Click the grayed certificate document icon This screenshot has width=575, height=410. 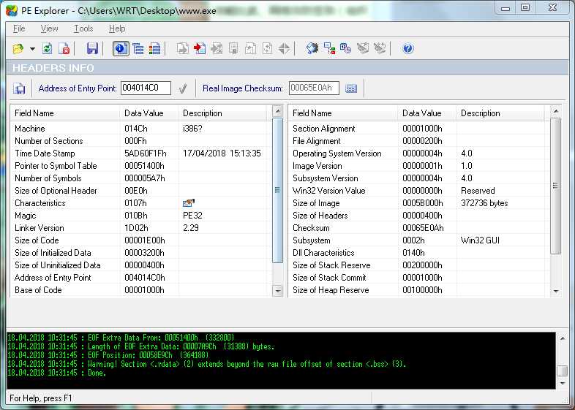233,48
